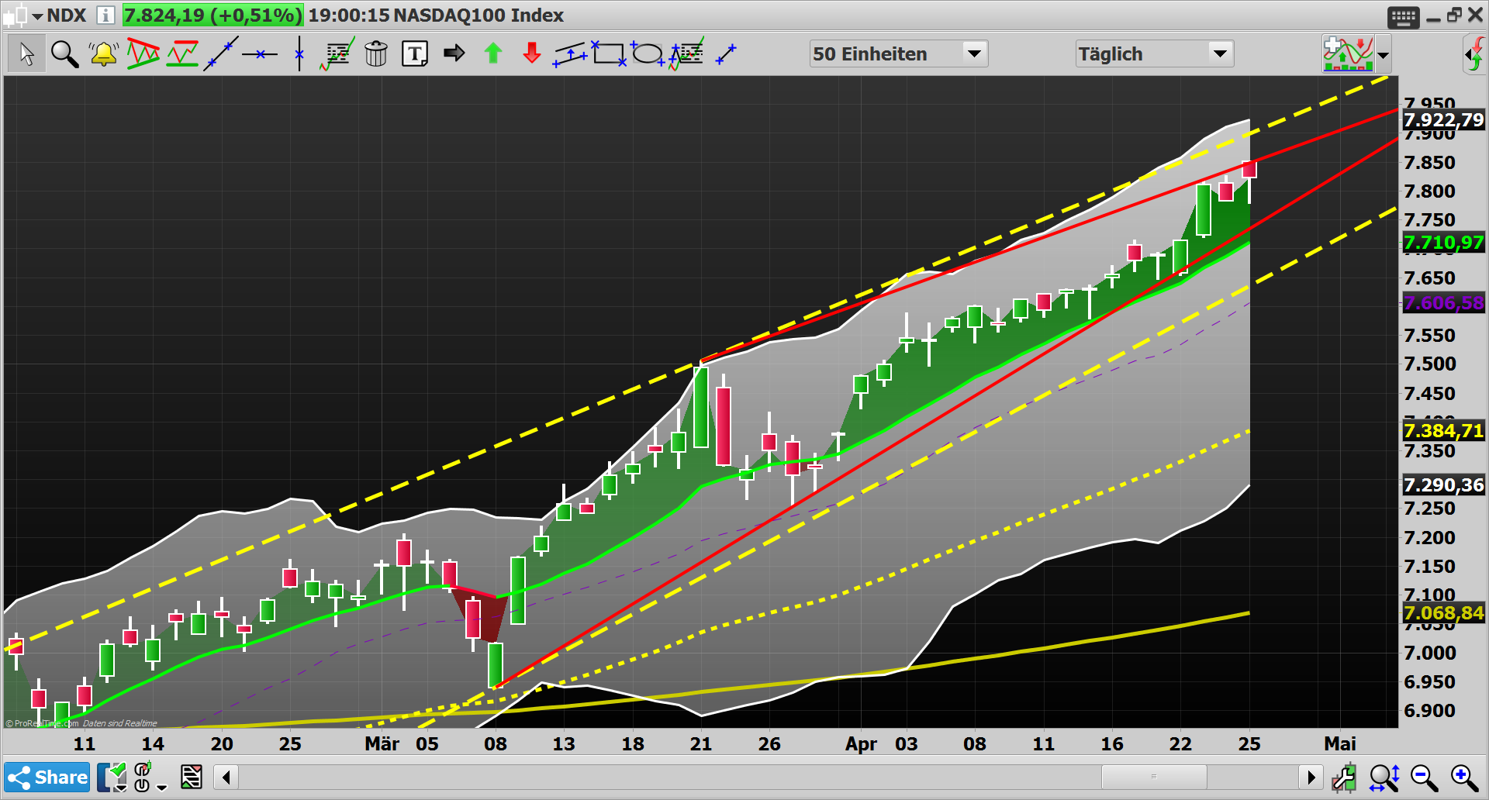Show NDX instrument information
Viewport: 1489px width, 800px height.
point(105,15)
